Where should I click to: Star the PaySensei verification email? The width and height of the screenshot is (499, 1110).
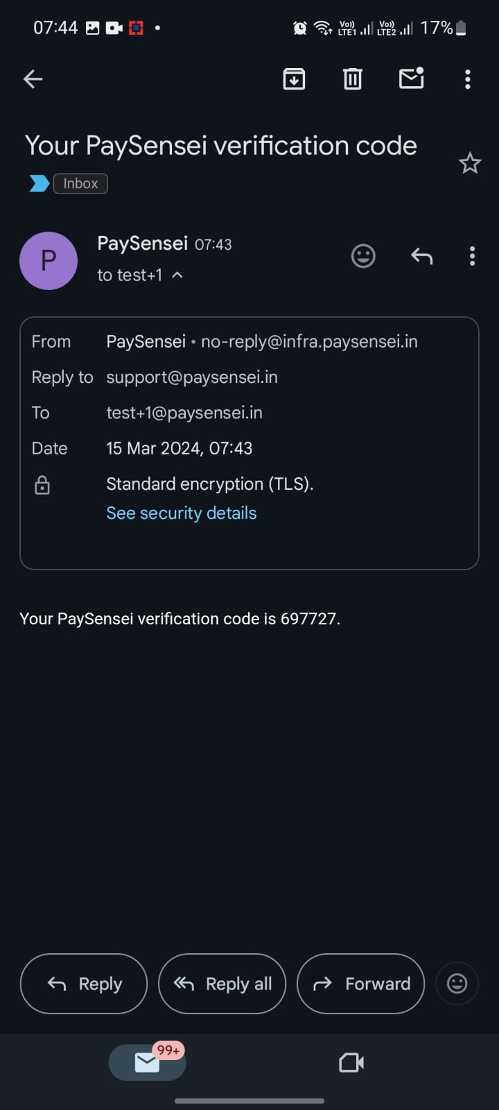click(x=469, y=164)
